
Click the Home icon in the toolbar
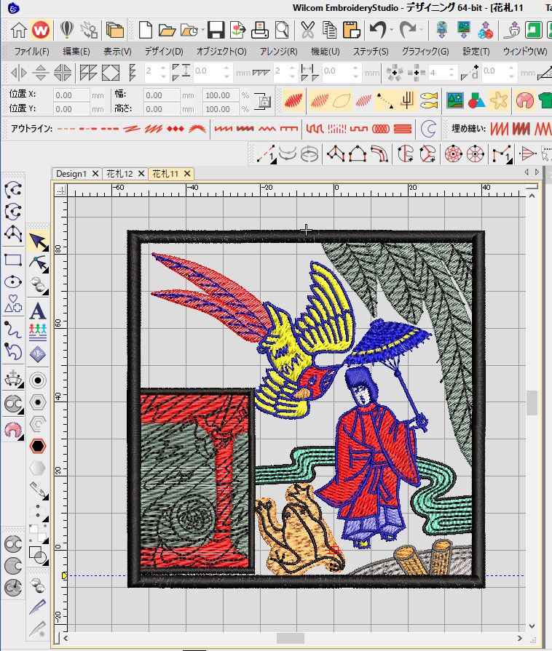tap(19, 31)
